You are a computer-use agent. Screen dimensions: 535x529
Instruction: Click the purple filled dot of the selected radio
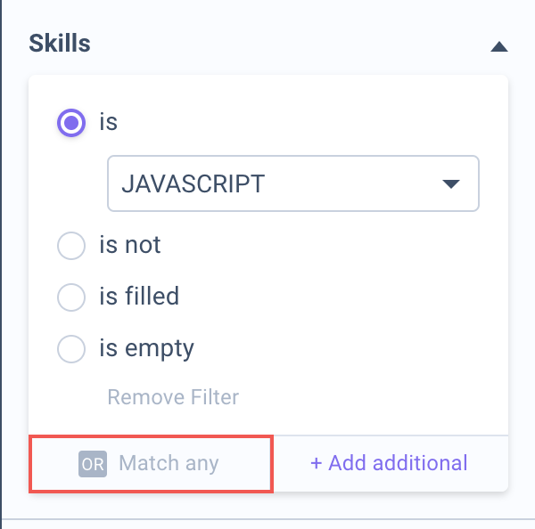(71, 123)
